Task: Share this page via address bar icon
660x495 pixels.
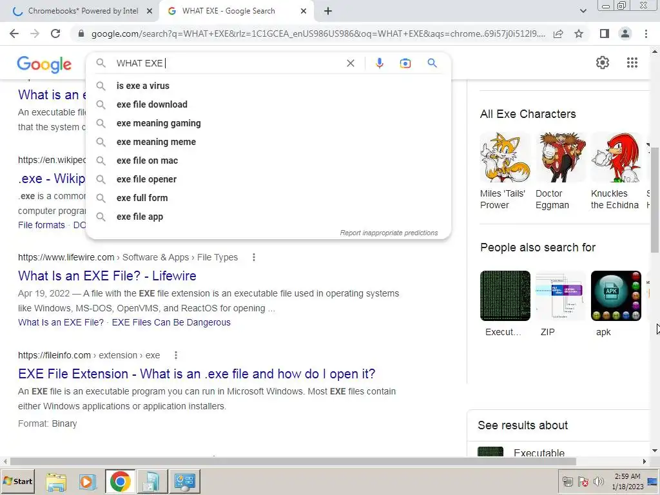Action: point(558,34)
